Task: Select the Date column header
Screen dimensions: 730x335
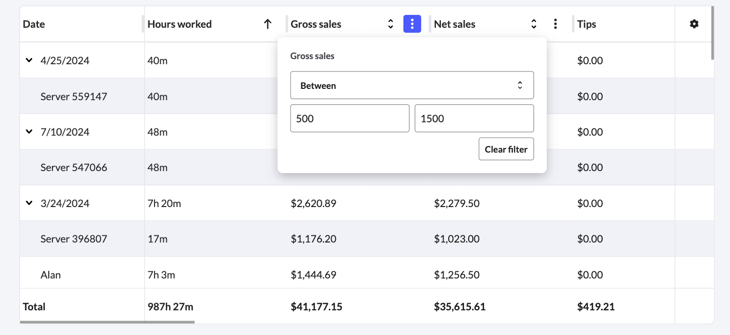Action: click(x=33, y=24)
